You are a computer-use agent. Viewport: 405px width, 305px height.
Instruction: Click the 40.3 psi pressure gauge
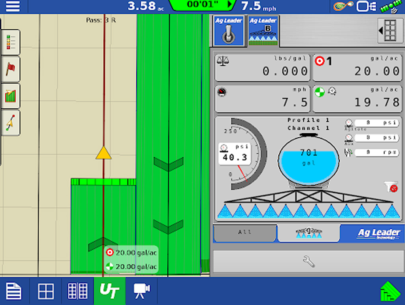coord(235,154)
